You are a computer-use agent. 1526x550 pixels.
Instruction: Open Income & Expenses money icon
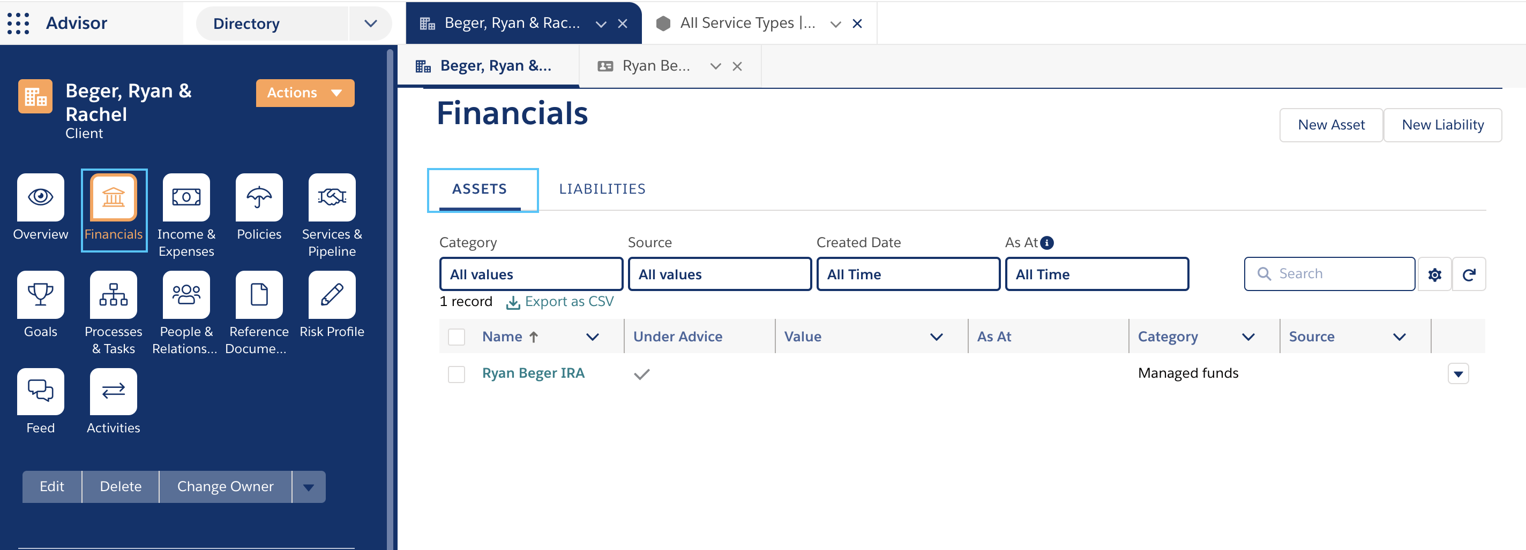coord(186,197)
